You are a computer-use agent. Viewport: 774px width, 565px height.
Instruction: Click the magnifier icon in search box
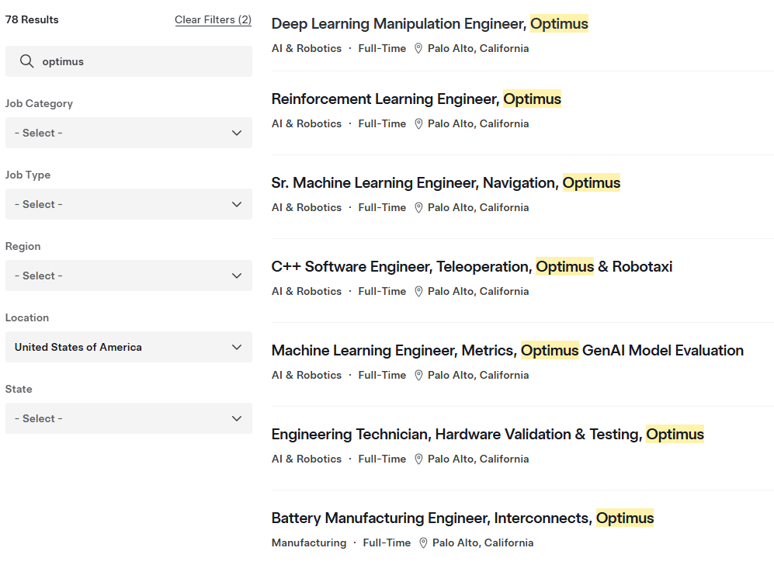26,61
